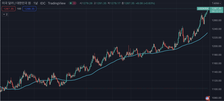Click the green market-open status dot

tap(71, 3)
